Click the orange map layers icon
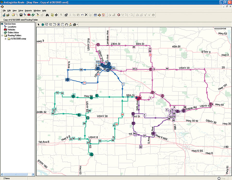This screenshot has width=232, height=180. tap(99, 15)
